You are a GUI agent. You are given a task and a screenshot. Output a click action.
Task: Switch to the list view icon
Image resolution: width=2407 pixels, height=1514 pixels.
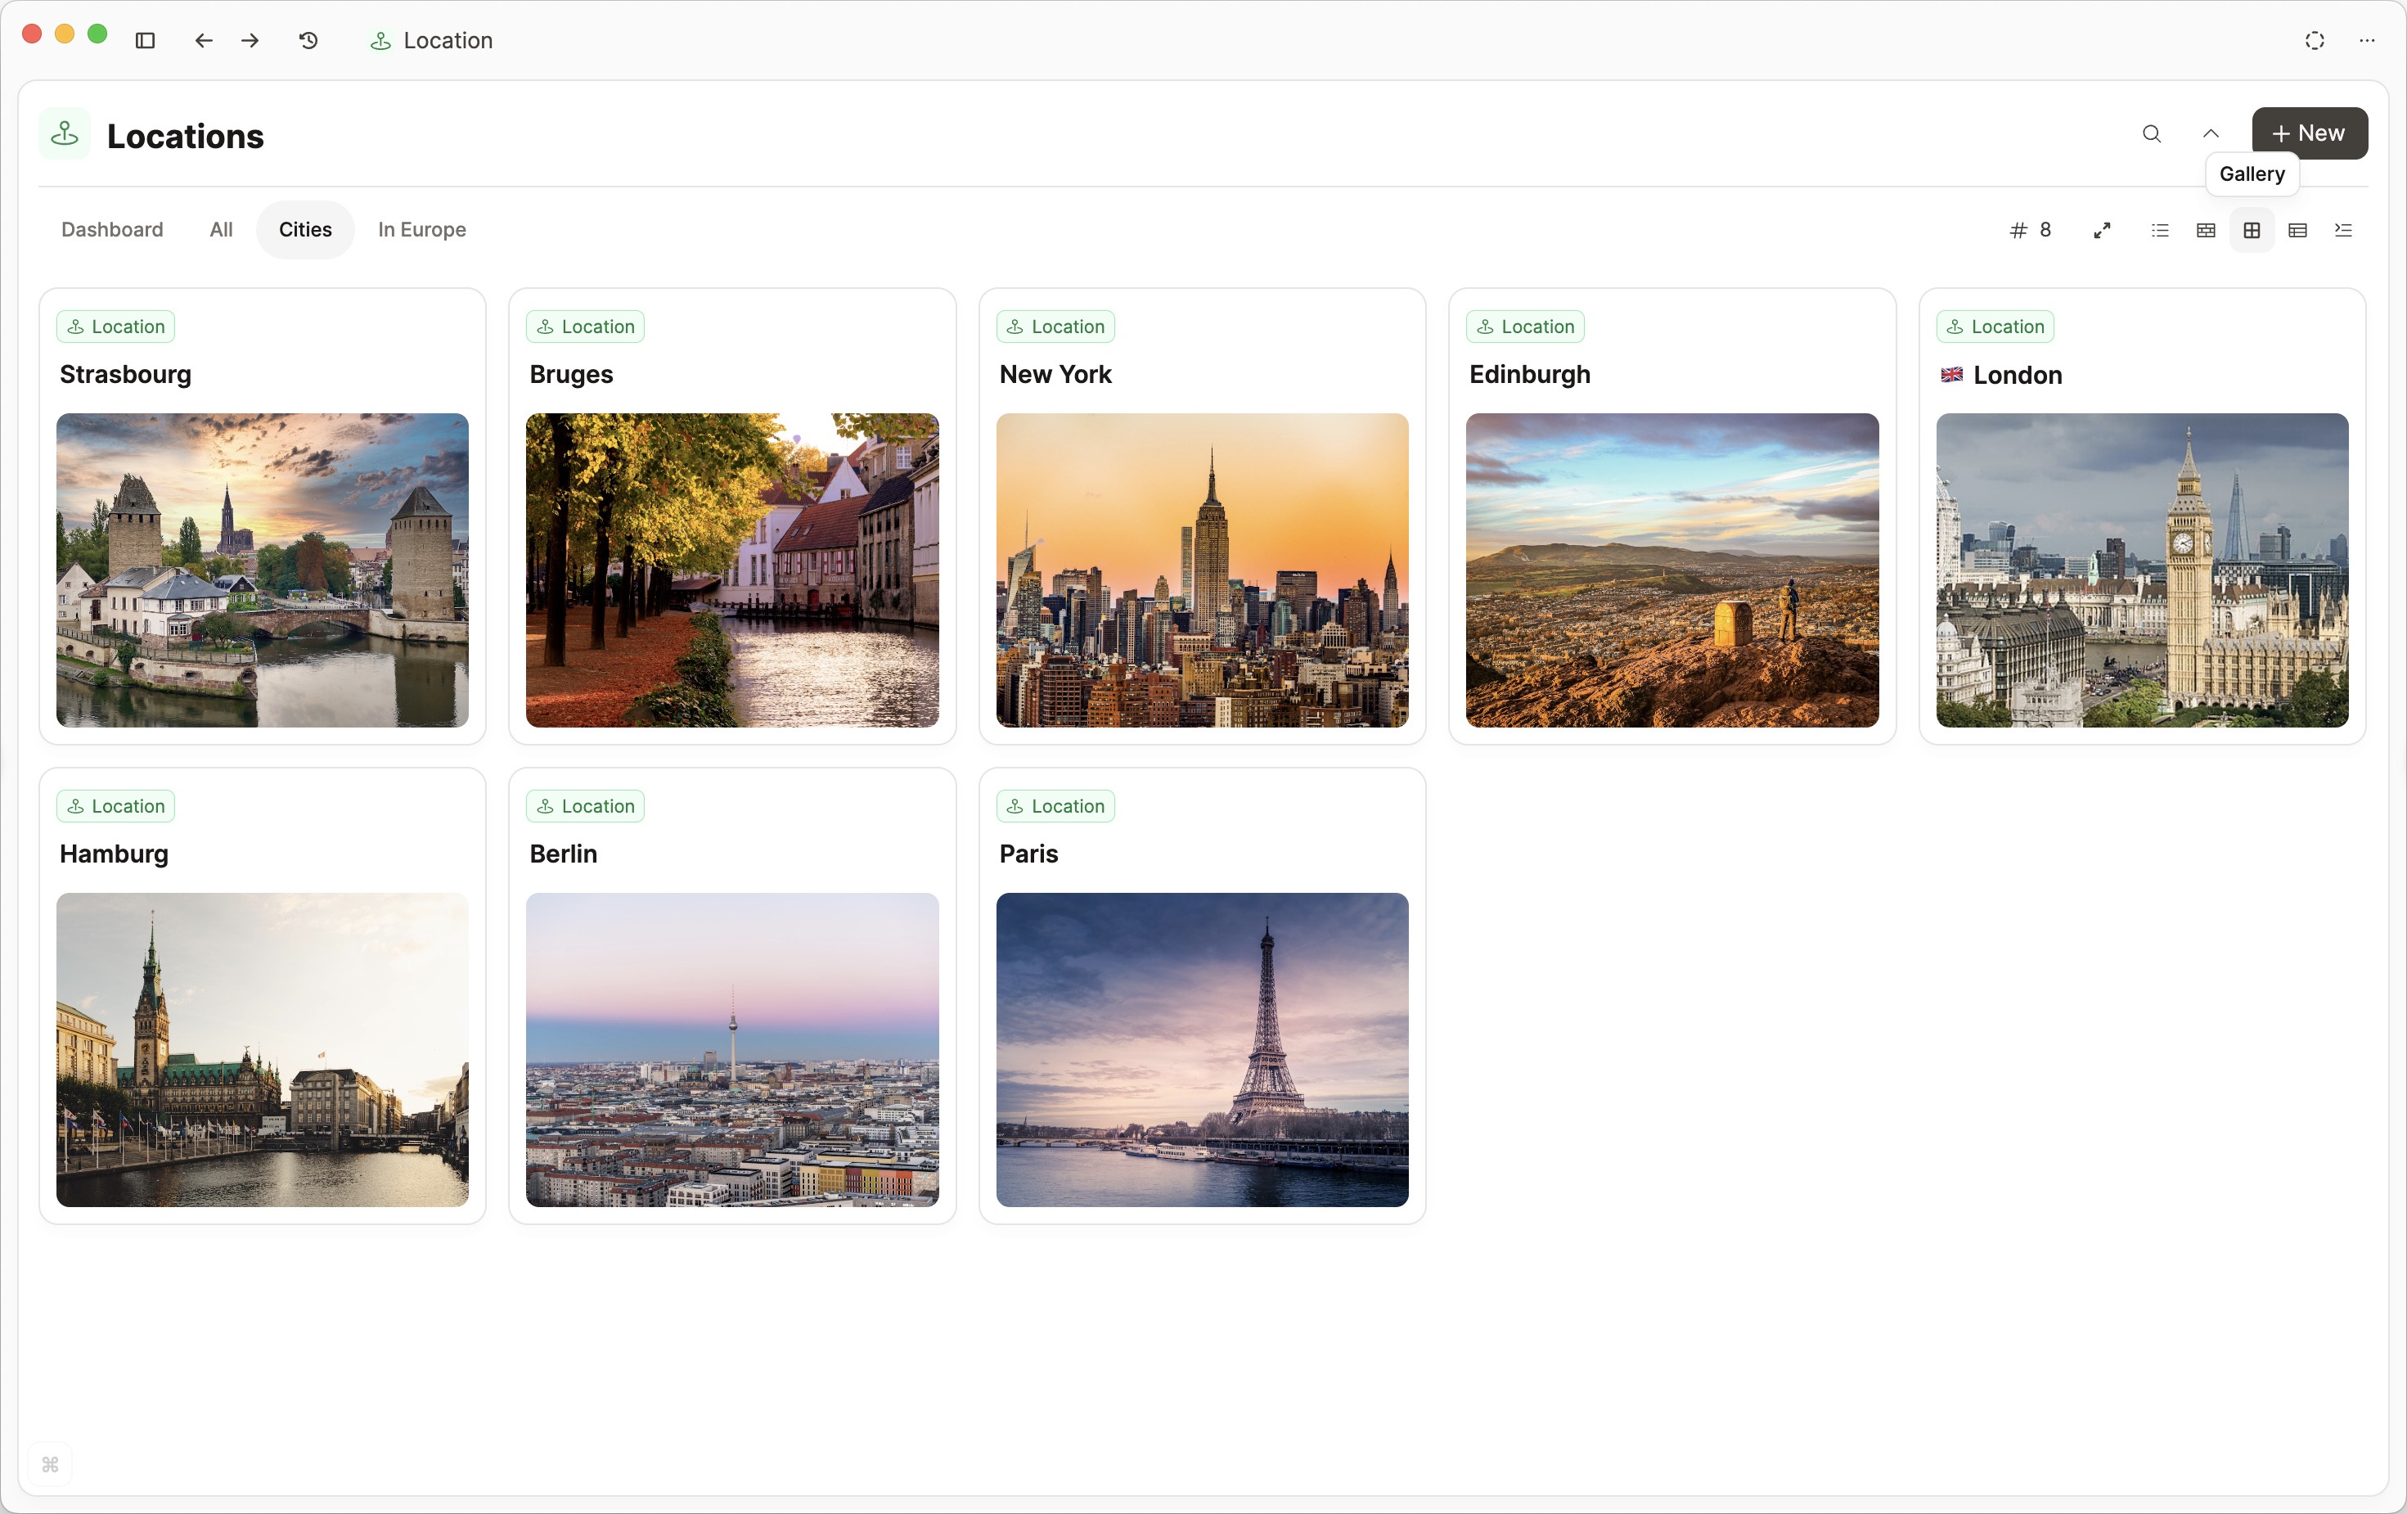2159,231
